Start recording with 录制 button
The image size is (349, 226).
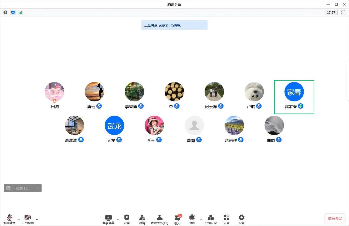click(x=192, y=219)
